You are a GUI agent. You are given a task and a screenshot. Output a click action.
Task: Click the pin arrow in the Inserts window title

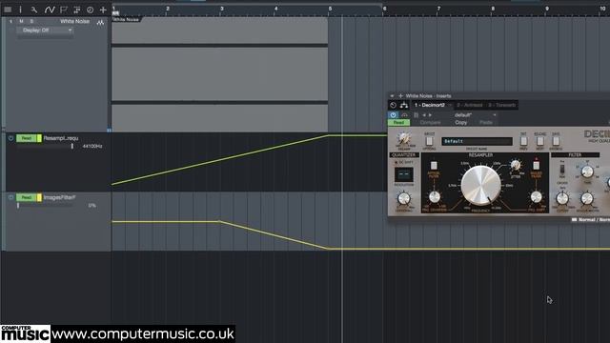392,95
